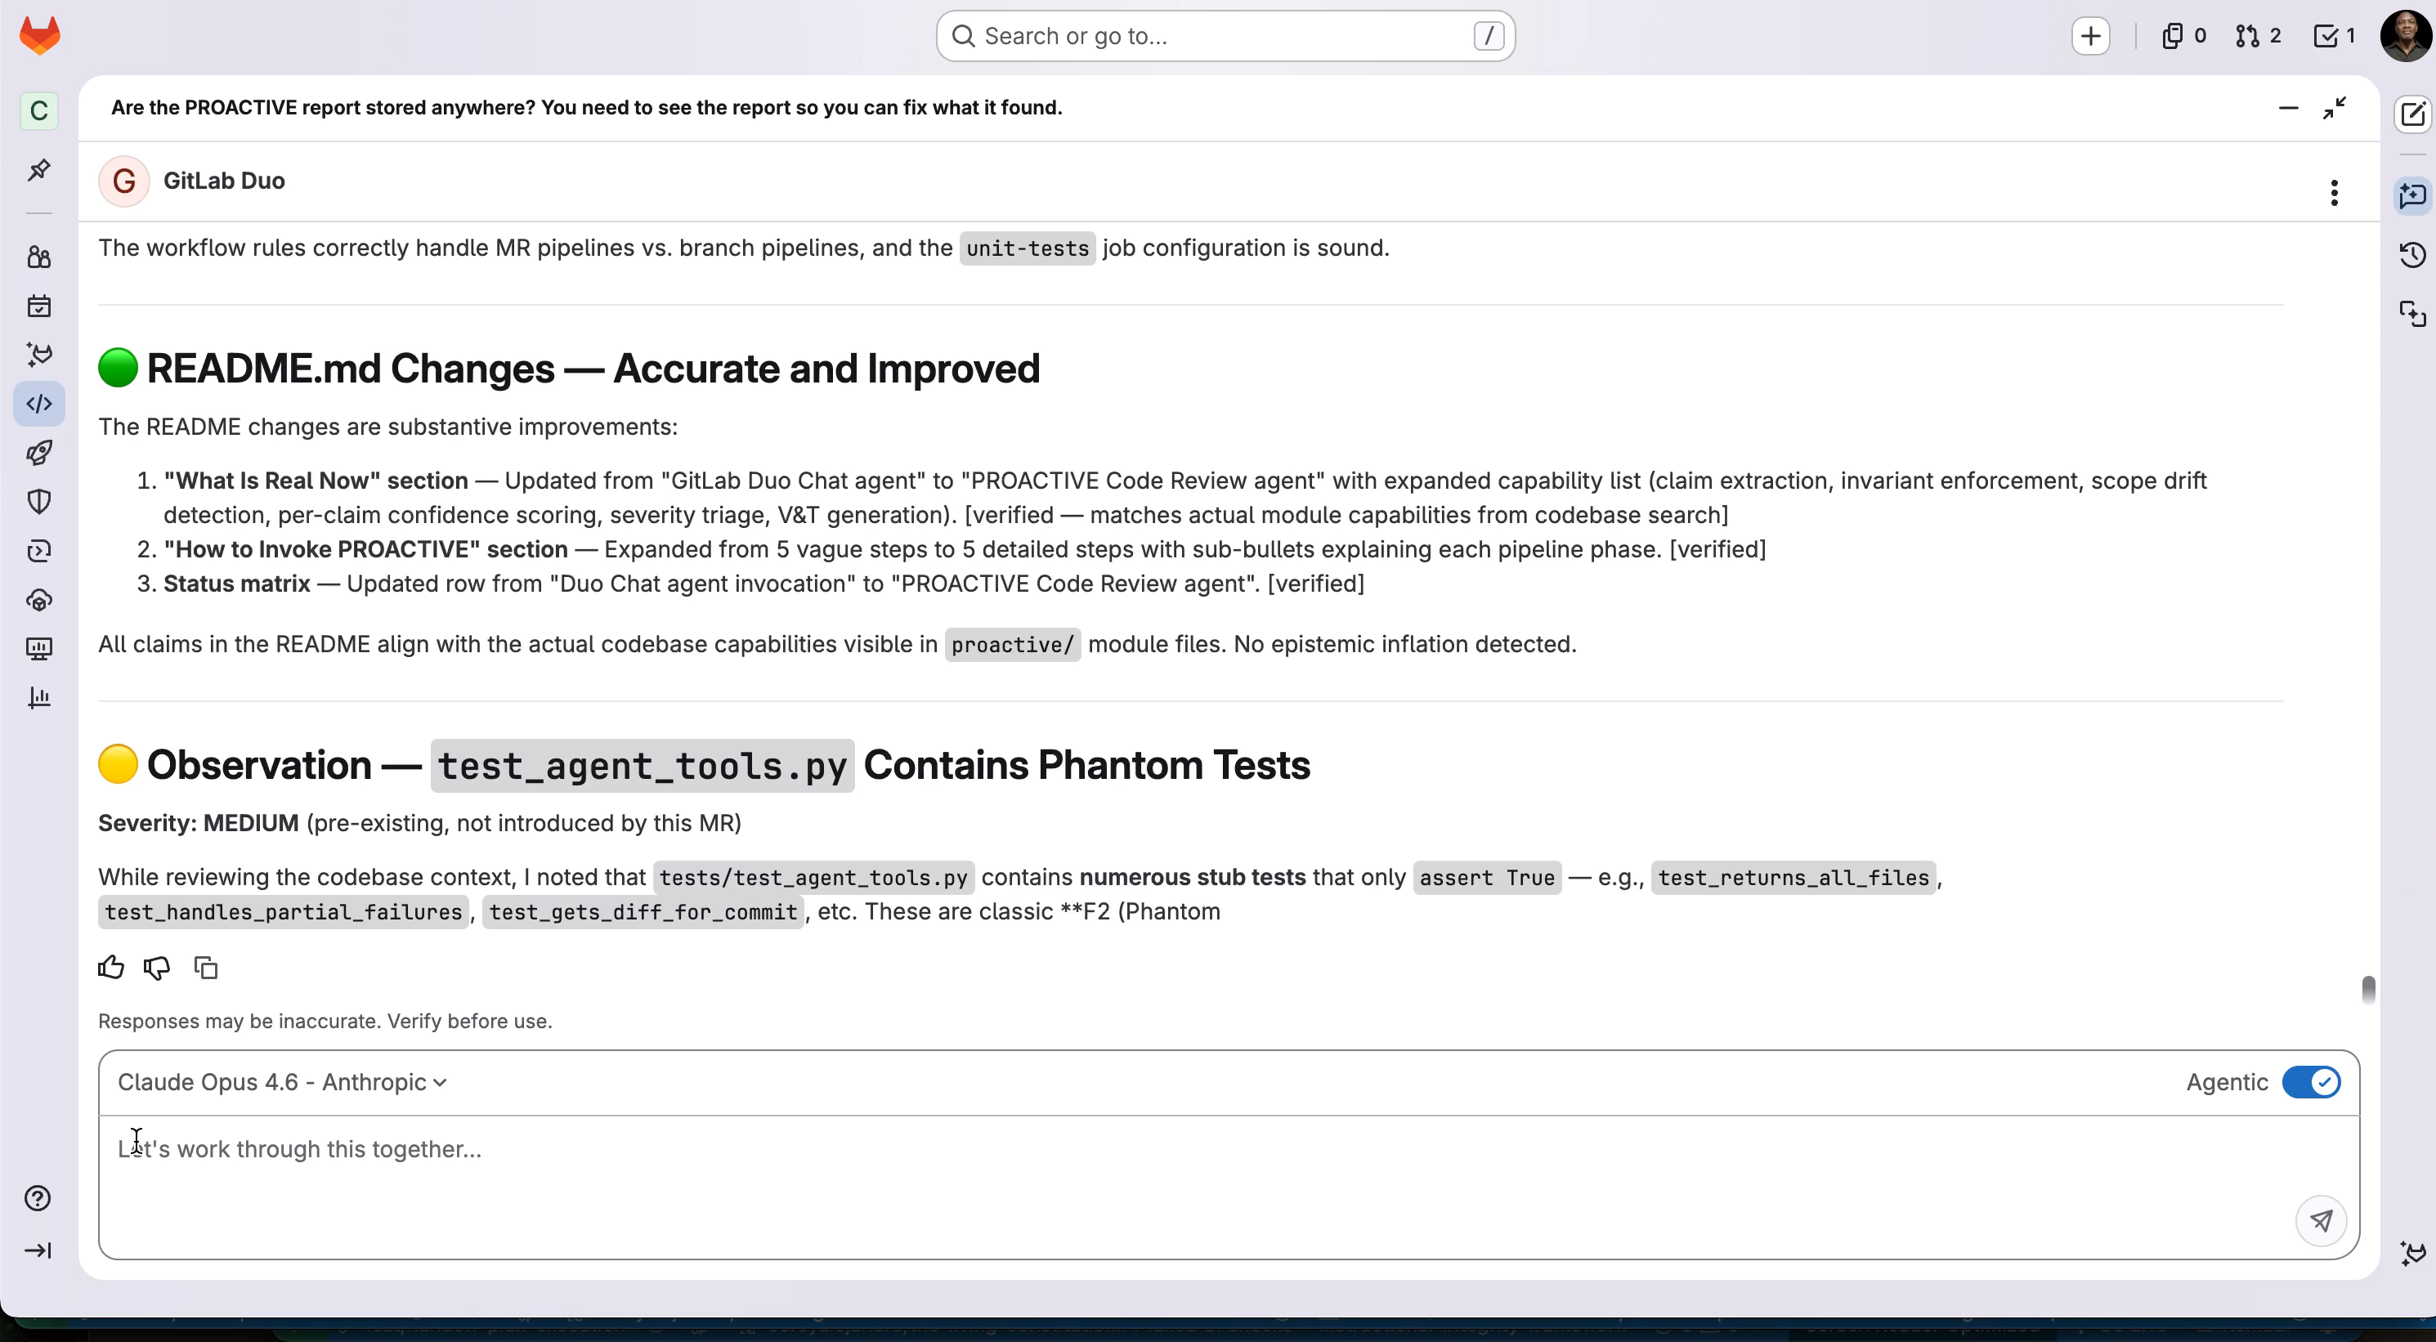This screenshot has width=2436, height=1342.
Task: Toggle the Agentic switch off
Action: click(x=2310, y=1082)
